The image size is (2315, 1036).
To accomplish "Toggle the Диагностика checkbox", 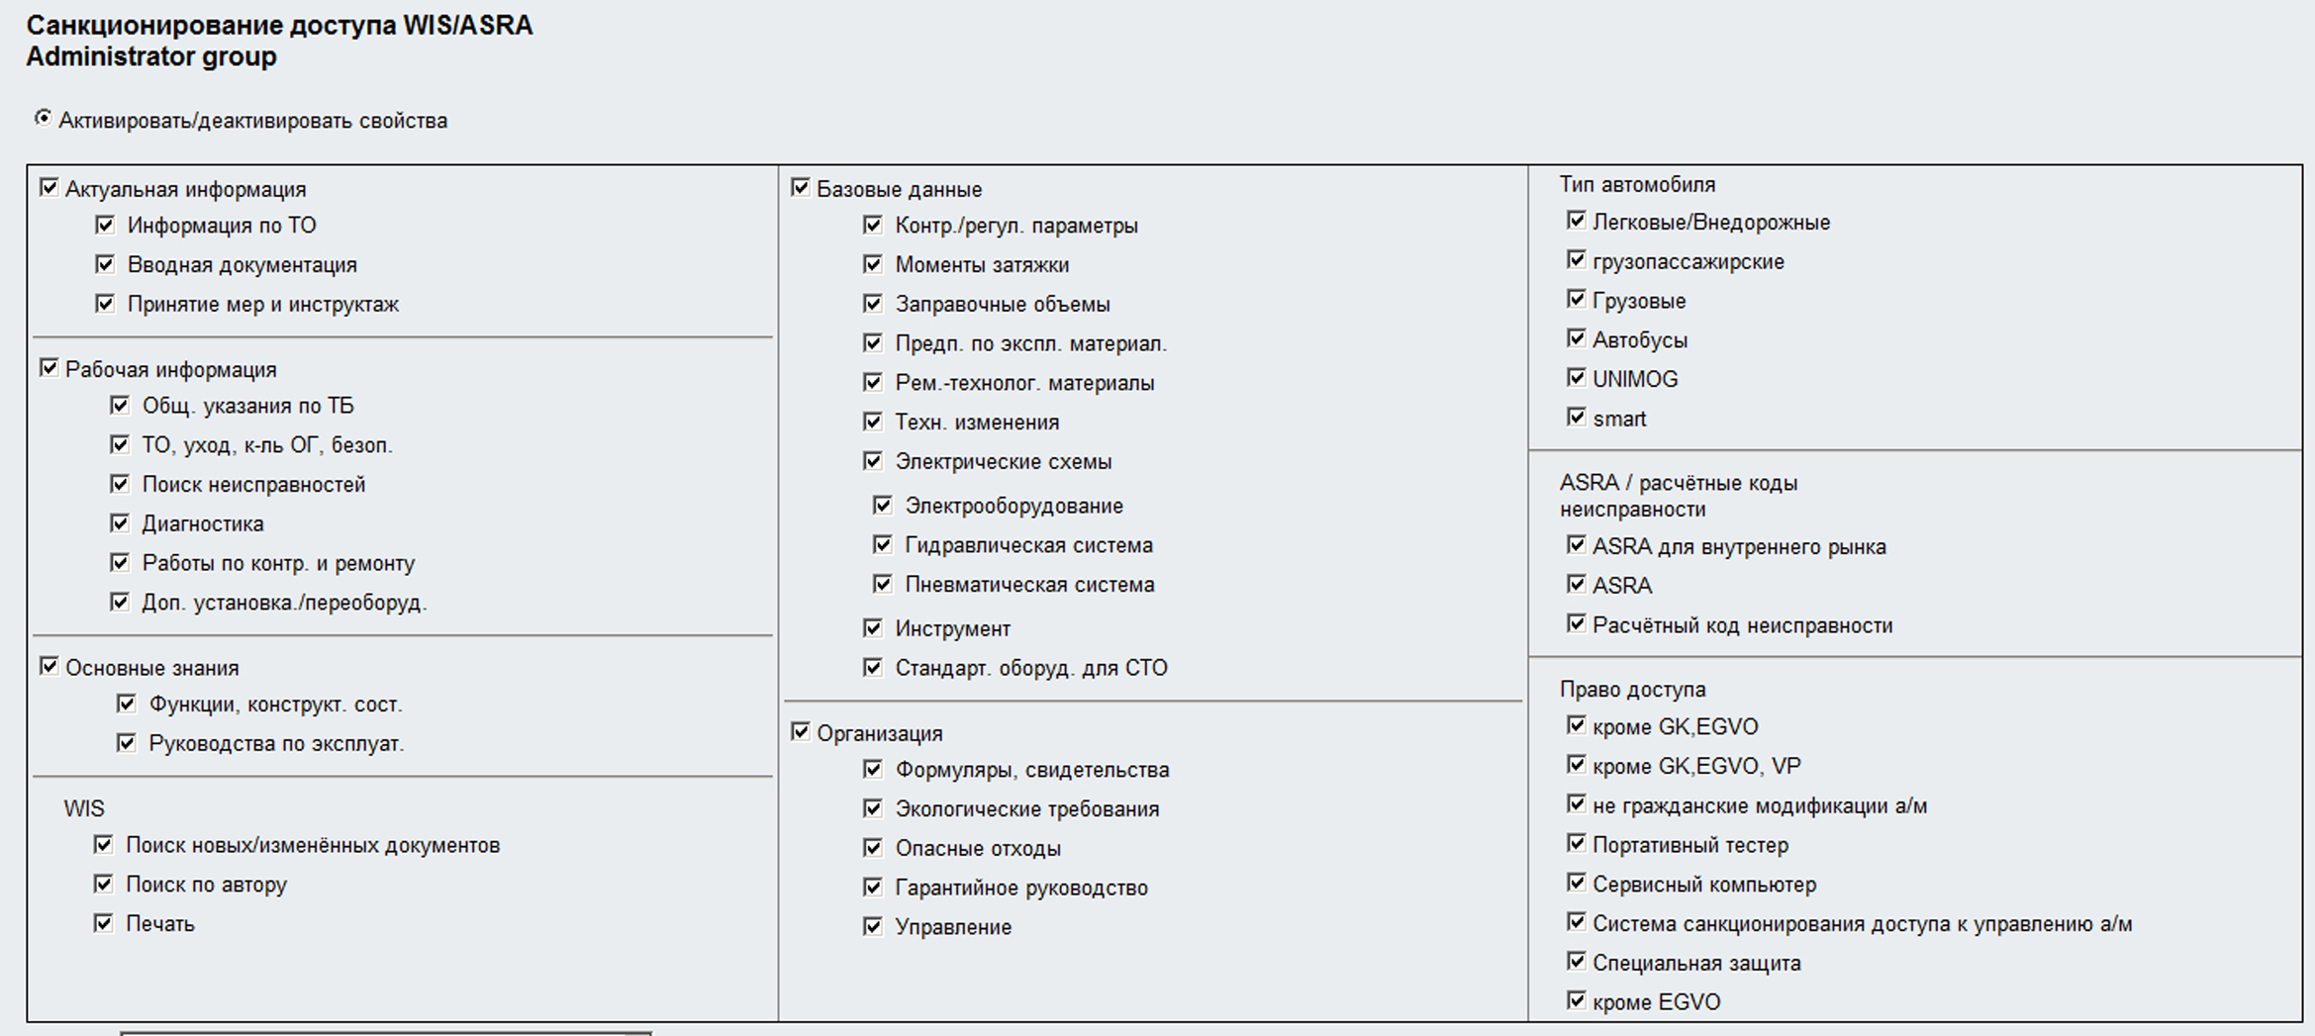I will pos(120,522).
